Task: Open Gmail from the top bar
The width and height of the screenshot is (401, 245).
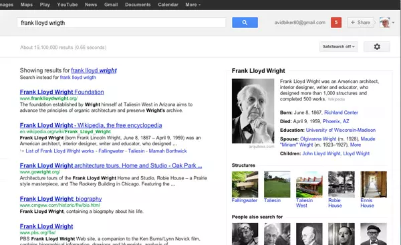Action: click(111, 5)
